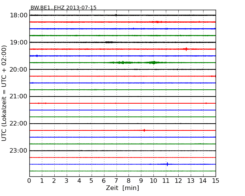
Task: Click the x-axis tick label 14
Action: point(203,181)
